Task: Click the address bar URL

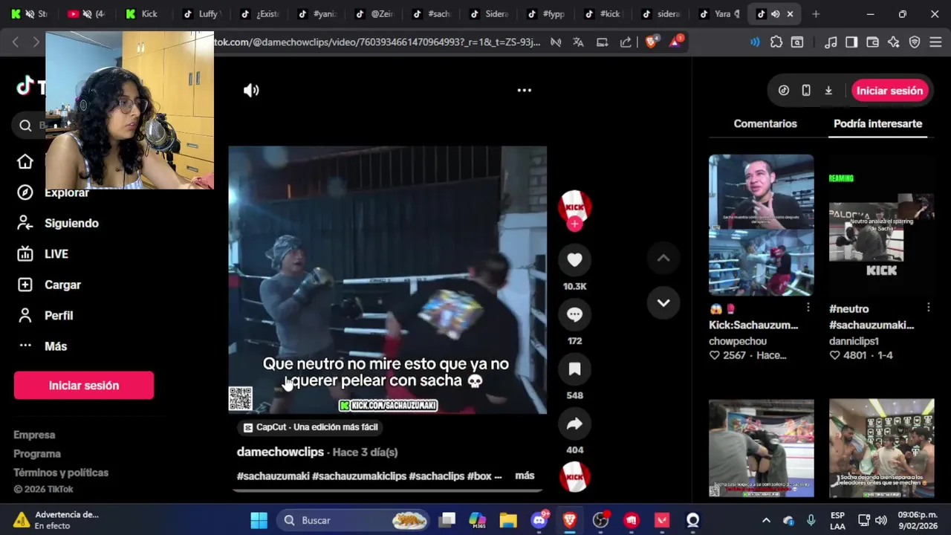Action: point(377,42)
